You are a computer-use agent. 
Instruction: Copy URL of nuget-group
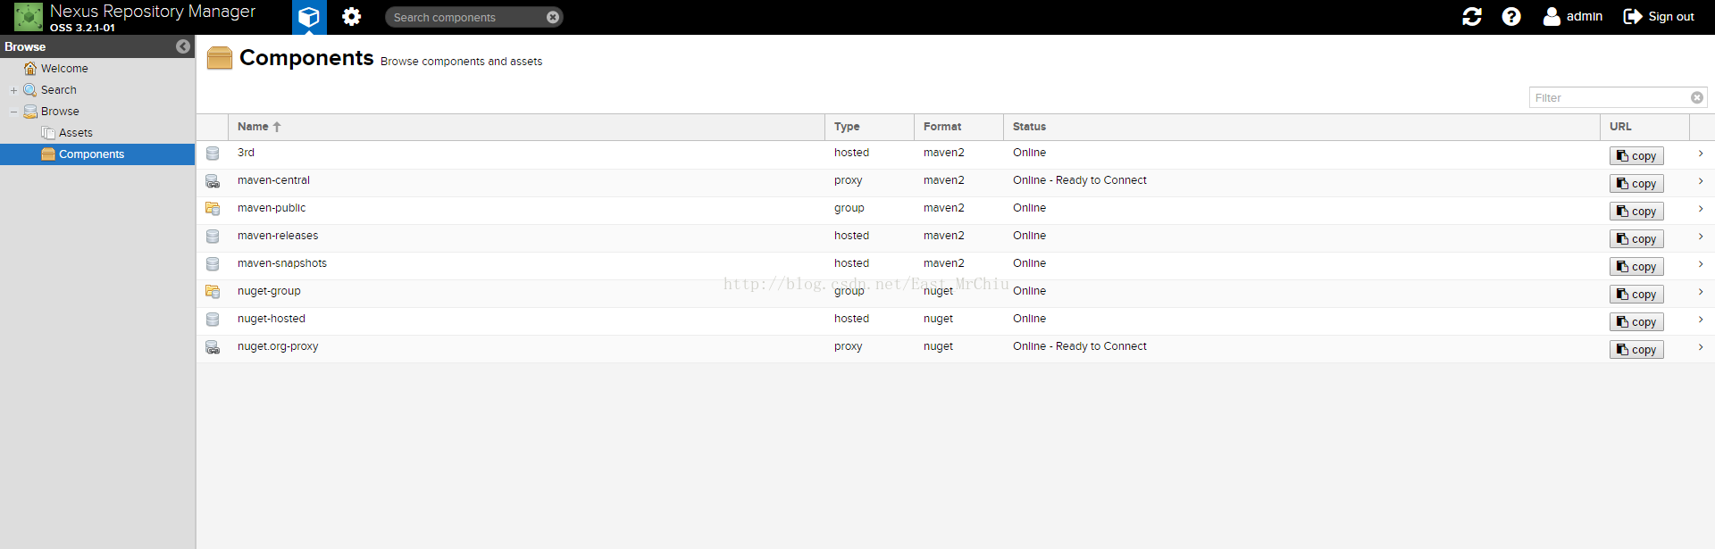(1636, 295)
